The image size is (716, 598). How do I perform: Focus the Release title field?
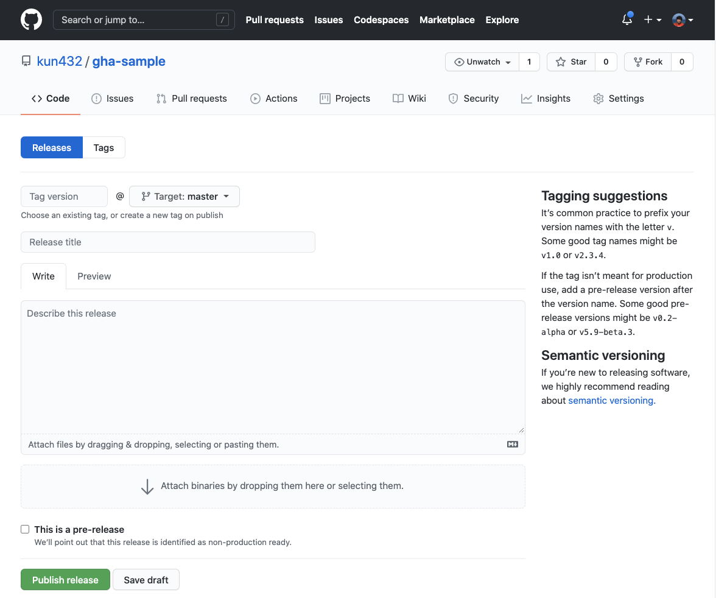168,242
